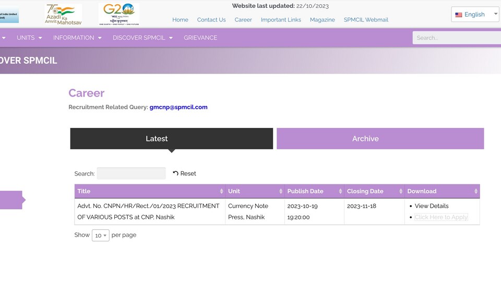Open the Magazine link

tap(323, 20)
